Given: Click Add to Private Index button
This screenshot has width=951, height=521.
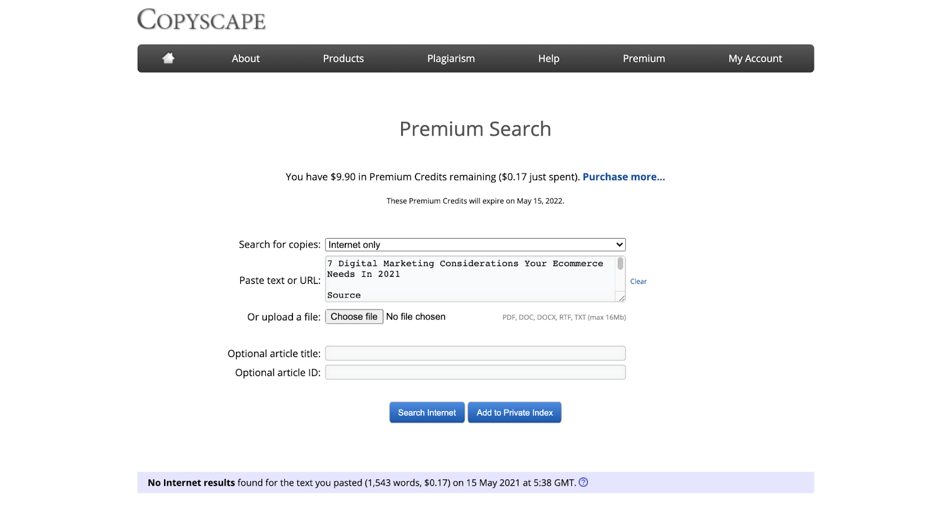Looking at the screenshot, I should point(515,412).
